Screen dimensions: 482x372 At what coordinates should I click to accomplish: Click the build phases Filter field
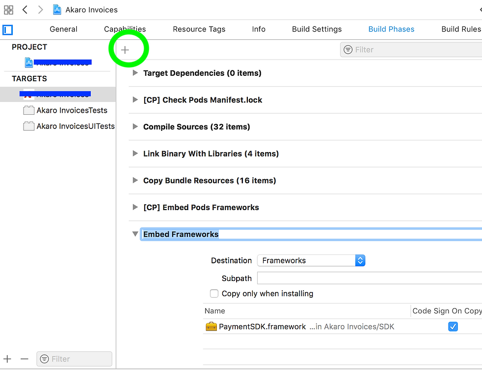click(411, 50)
